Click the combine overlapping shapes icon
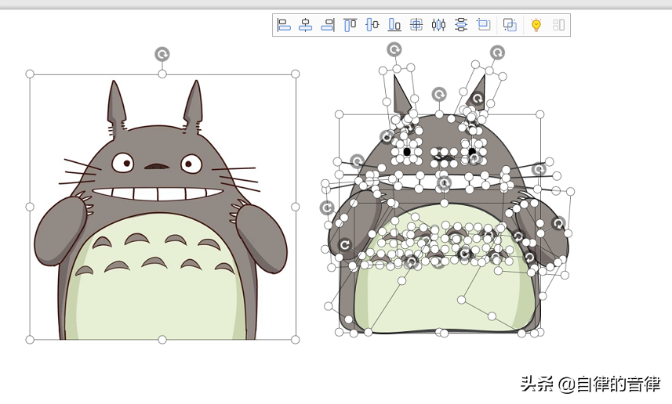Viewport: 672px width, 404px height. tap(510, 25)
